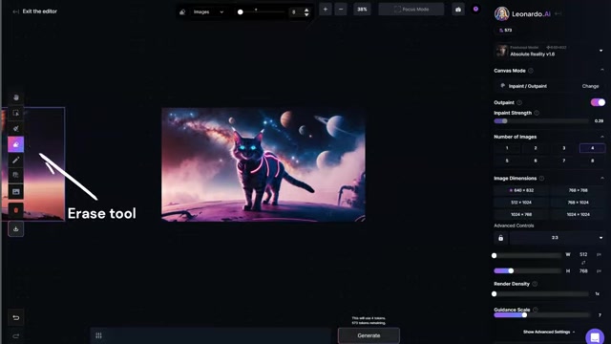Zoom in with the plus button
The image size is (611, 344).
pos(326,10)
